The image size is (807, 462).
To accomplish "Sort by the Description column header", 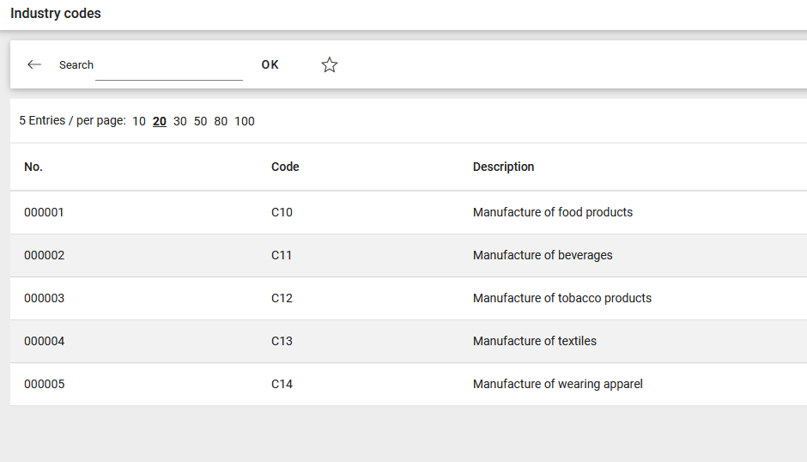I will point(503,167).
